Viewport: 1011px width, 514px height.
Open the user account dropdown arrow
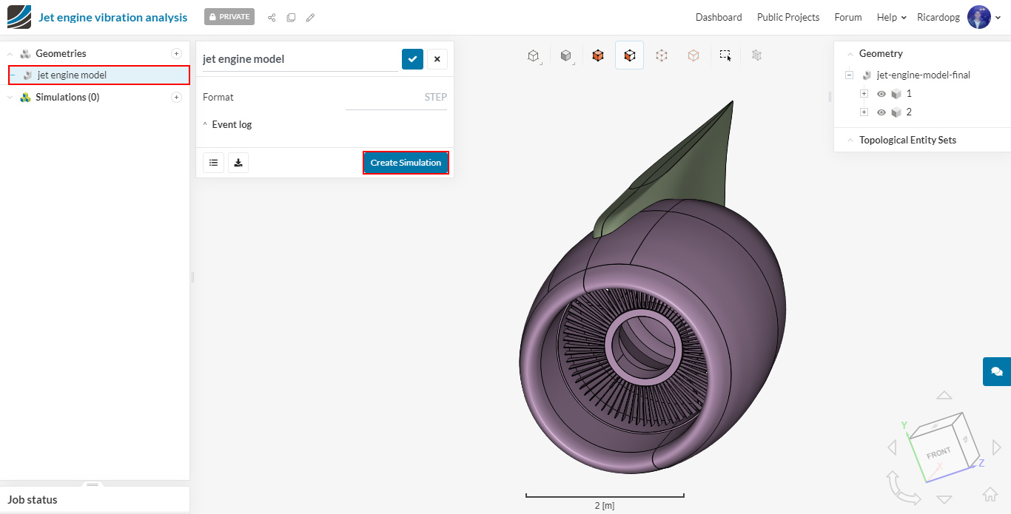(998, 18)
